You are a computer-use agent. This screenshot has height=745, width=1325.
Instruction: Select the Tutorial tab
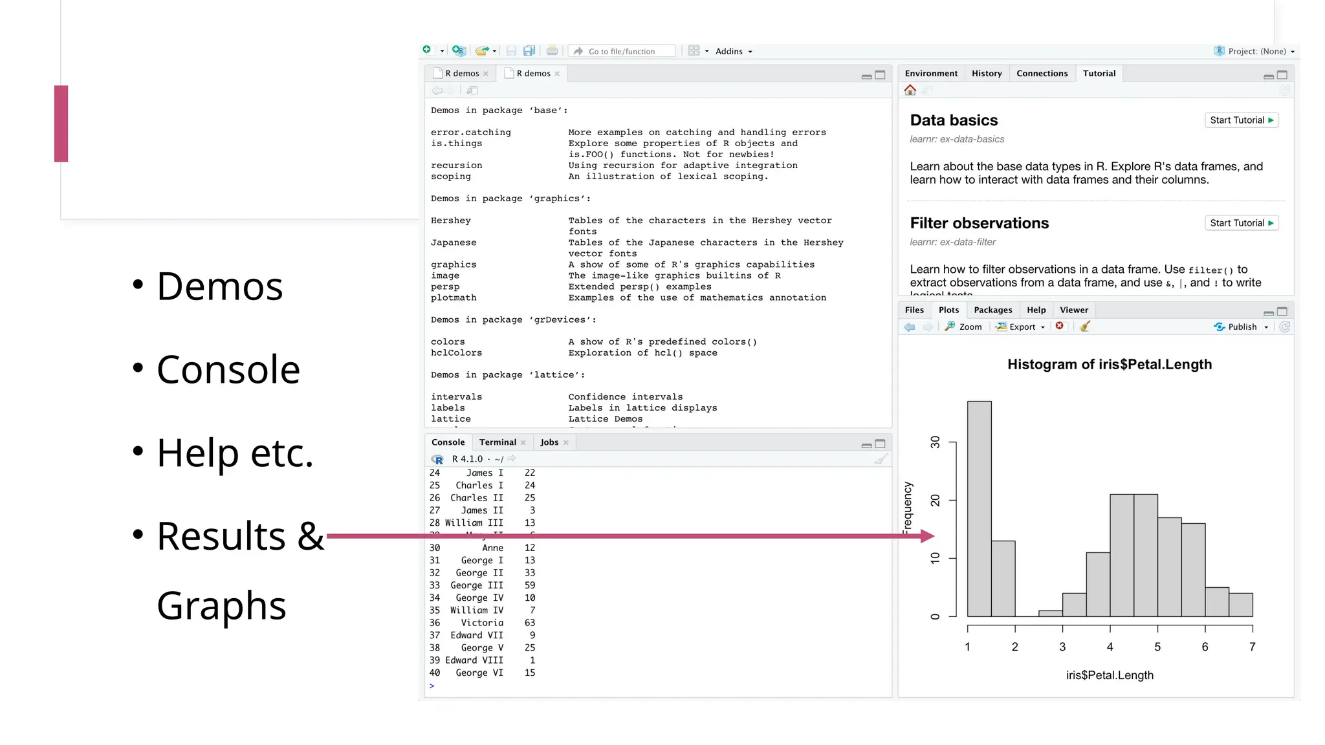click(1099, 74)
